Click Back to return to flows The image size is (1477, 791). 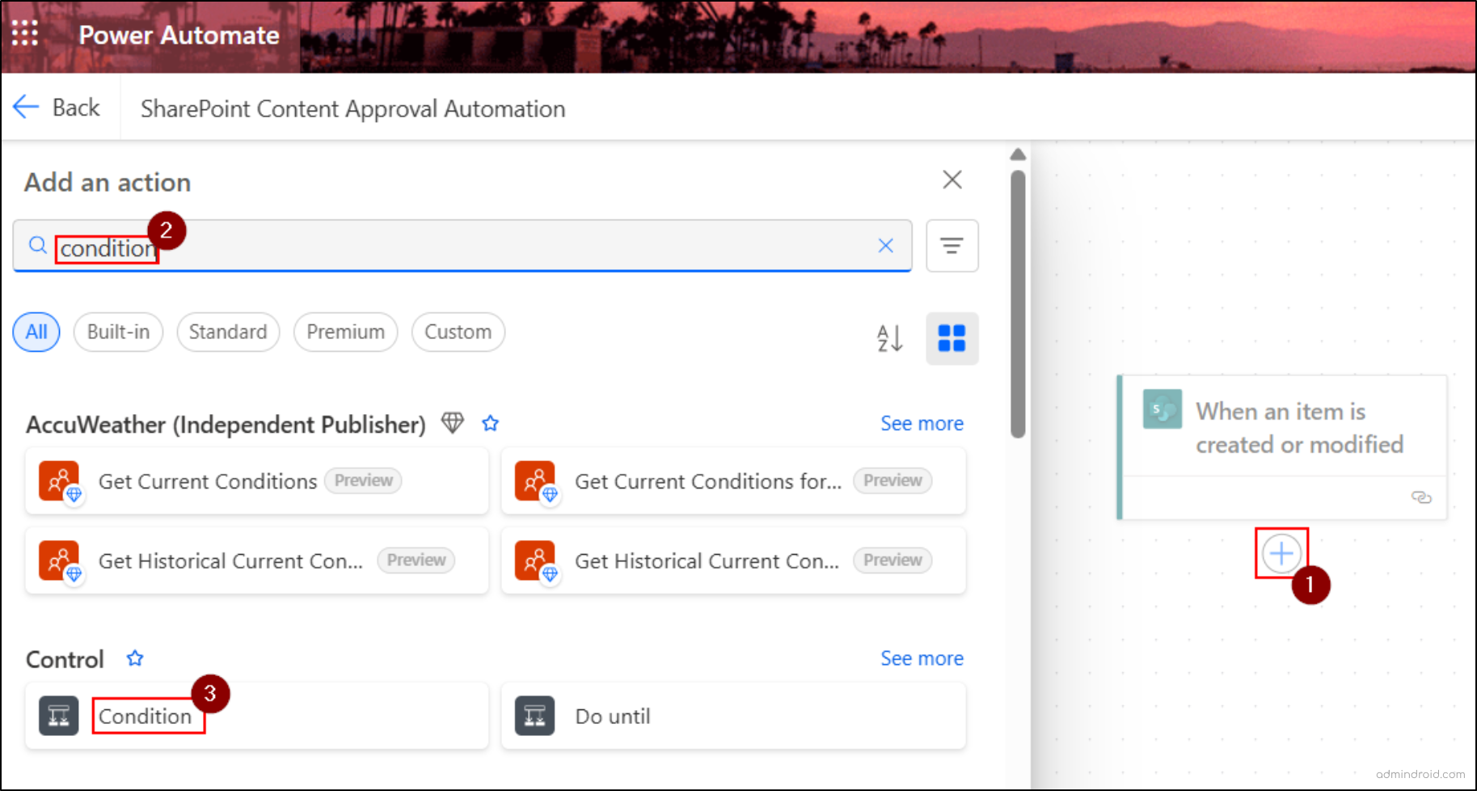tap(58, 106)
